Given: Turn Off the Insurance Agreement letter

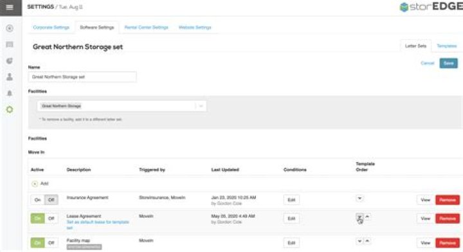Looking at the screenshot, I should pos(51,200).
